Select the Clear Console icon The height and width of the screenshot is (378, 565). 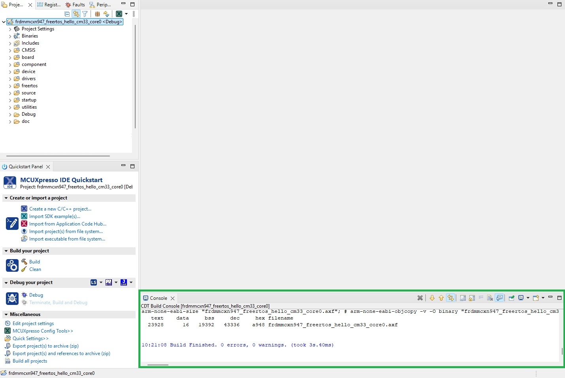[x=420, y=298]
